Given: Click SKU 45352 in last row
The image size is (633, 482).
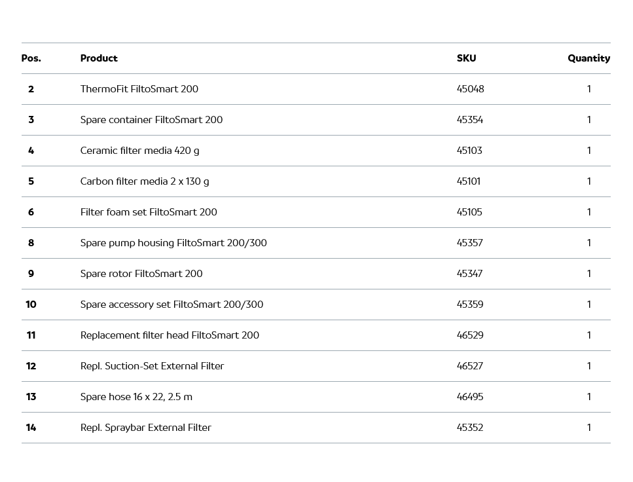Looking at the screenshot, I should (x=469, y=428).
